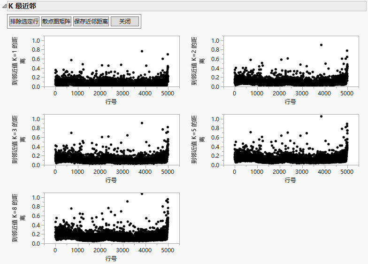Screen dimensions: 368x264
Task: Click y-axis label 到邻近值 K=8 的距离
Action: [x=19, y=218]
